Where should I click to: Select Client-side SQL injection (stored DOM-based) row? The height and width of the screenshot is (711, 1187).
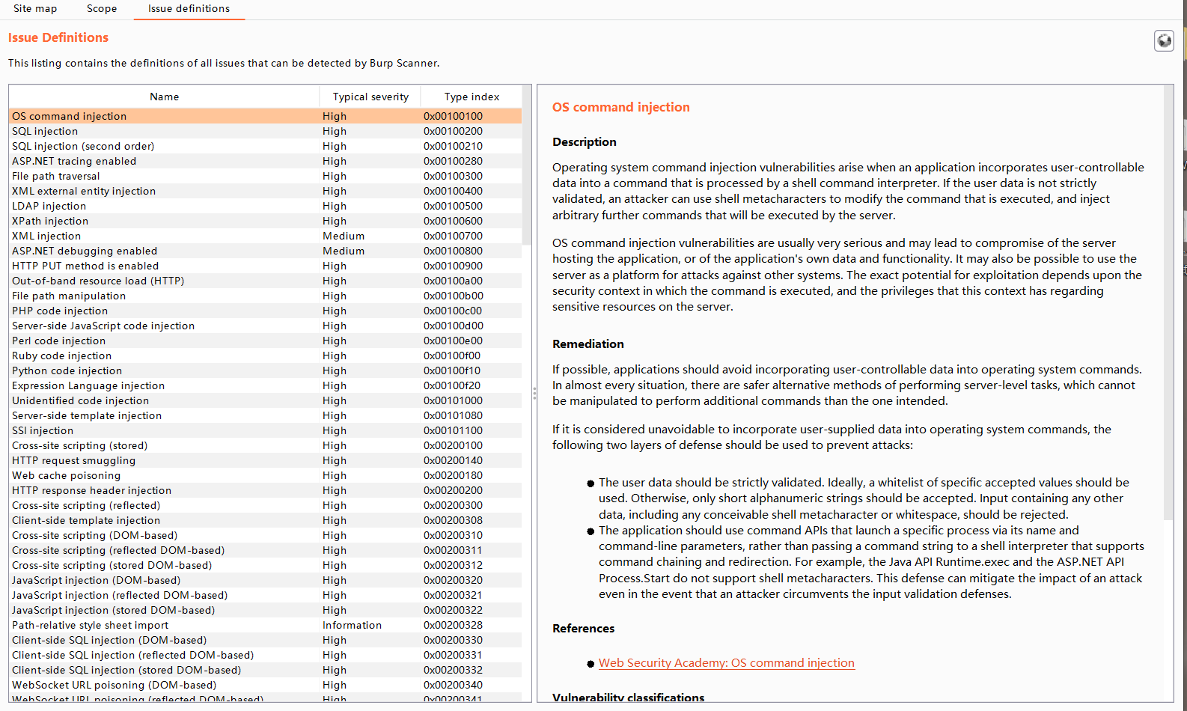point(265,670)
